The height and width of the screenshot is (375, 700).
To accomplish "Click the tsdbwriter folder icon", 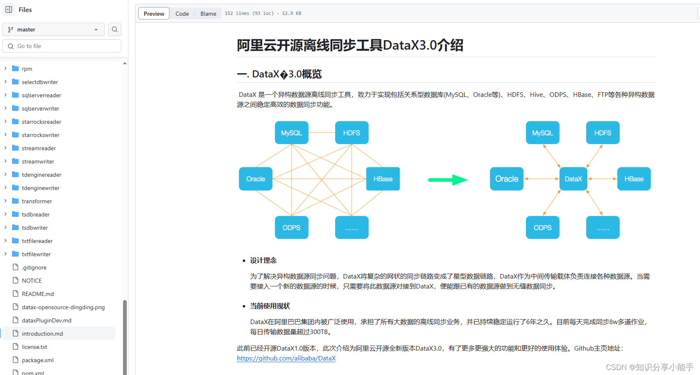I will (x=16, y=227).
